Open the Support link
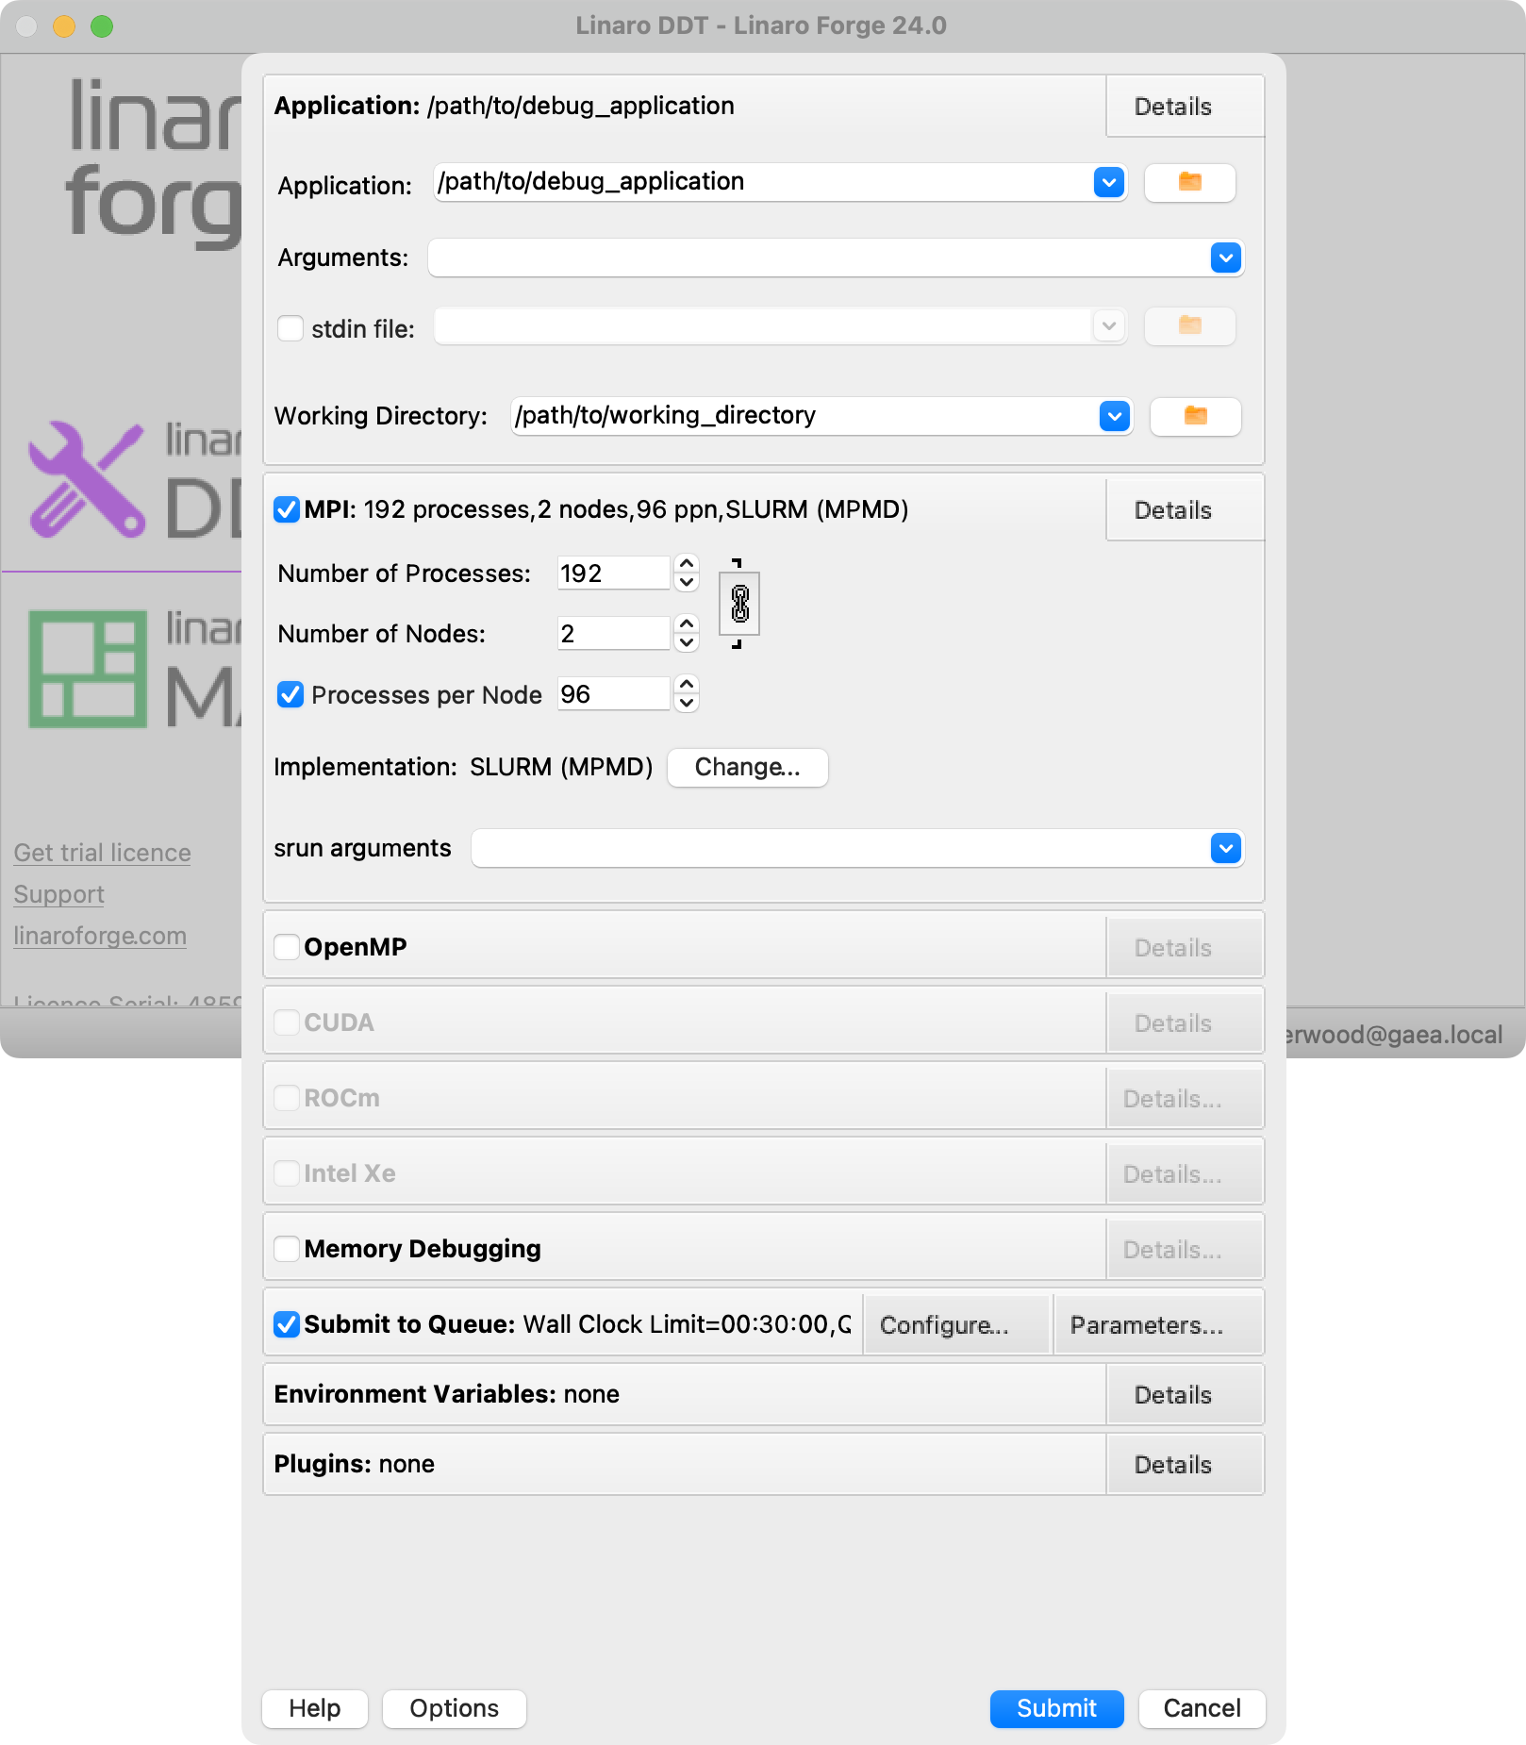The image size is (1526, 1745). point(58,894)
